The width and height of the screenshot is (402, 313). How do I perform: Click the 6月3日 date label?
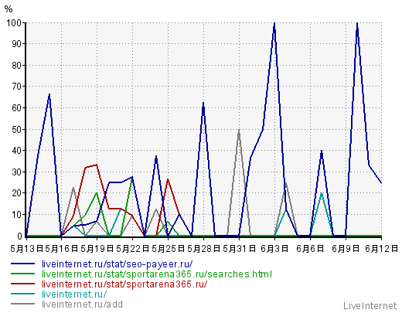click(x=274, y=249)
